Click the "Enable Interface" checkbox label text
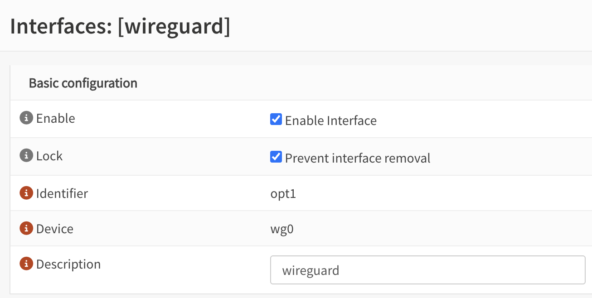The width and height of the screenshot is (592, 298). coord(330,121)
